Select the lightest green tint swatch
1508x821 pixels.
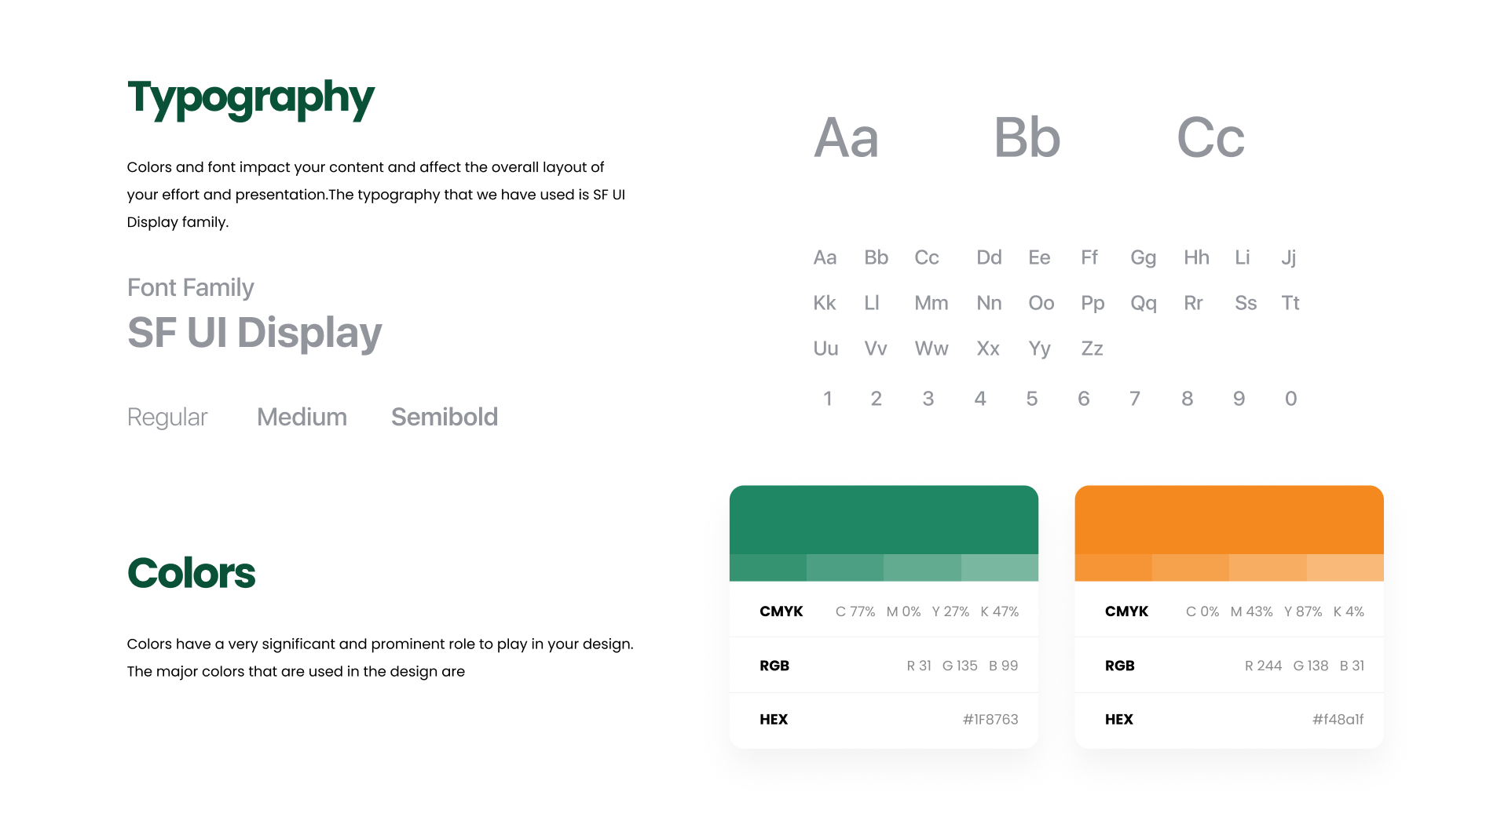pyautogui.click(x=1000, y=567)
